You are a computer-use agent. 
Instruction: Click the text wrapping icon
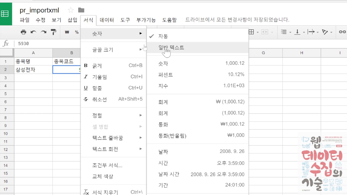pyautogui.click(x=311, y=32)
